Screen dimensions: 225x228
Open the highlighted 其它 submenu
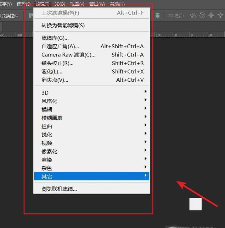click(92, 176)
